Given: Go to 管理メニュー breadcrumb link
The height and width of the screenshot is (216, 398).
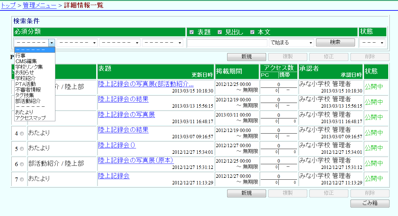Looking at the screenshot, I should (40, 5).
